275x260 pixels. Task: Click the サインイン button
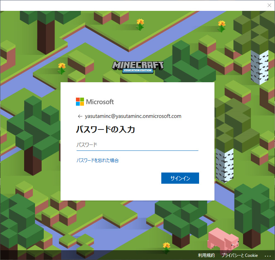[180, 178]
